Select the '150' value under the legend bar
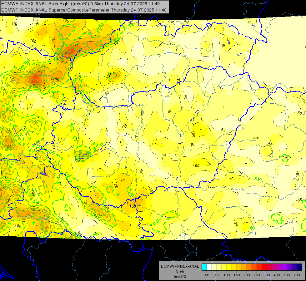 tap(237, 275)
